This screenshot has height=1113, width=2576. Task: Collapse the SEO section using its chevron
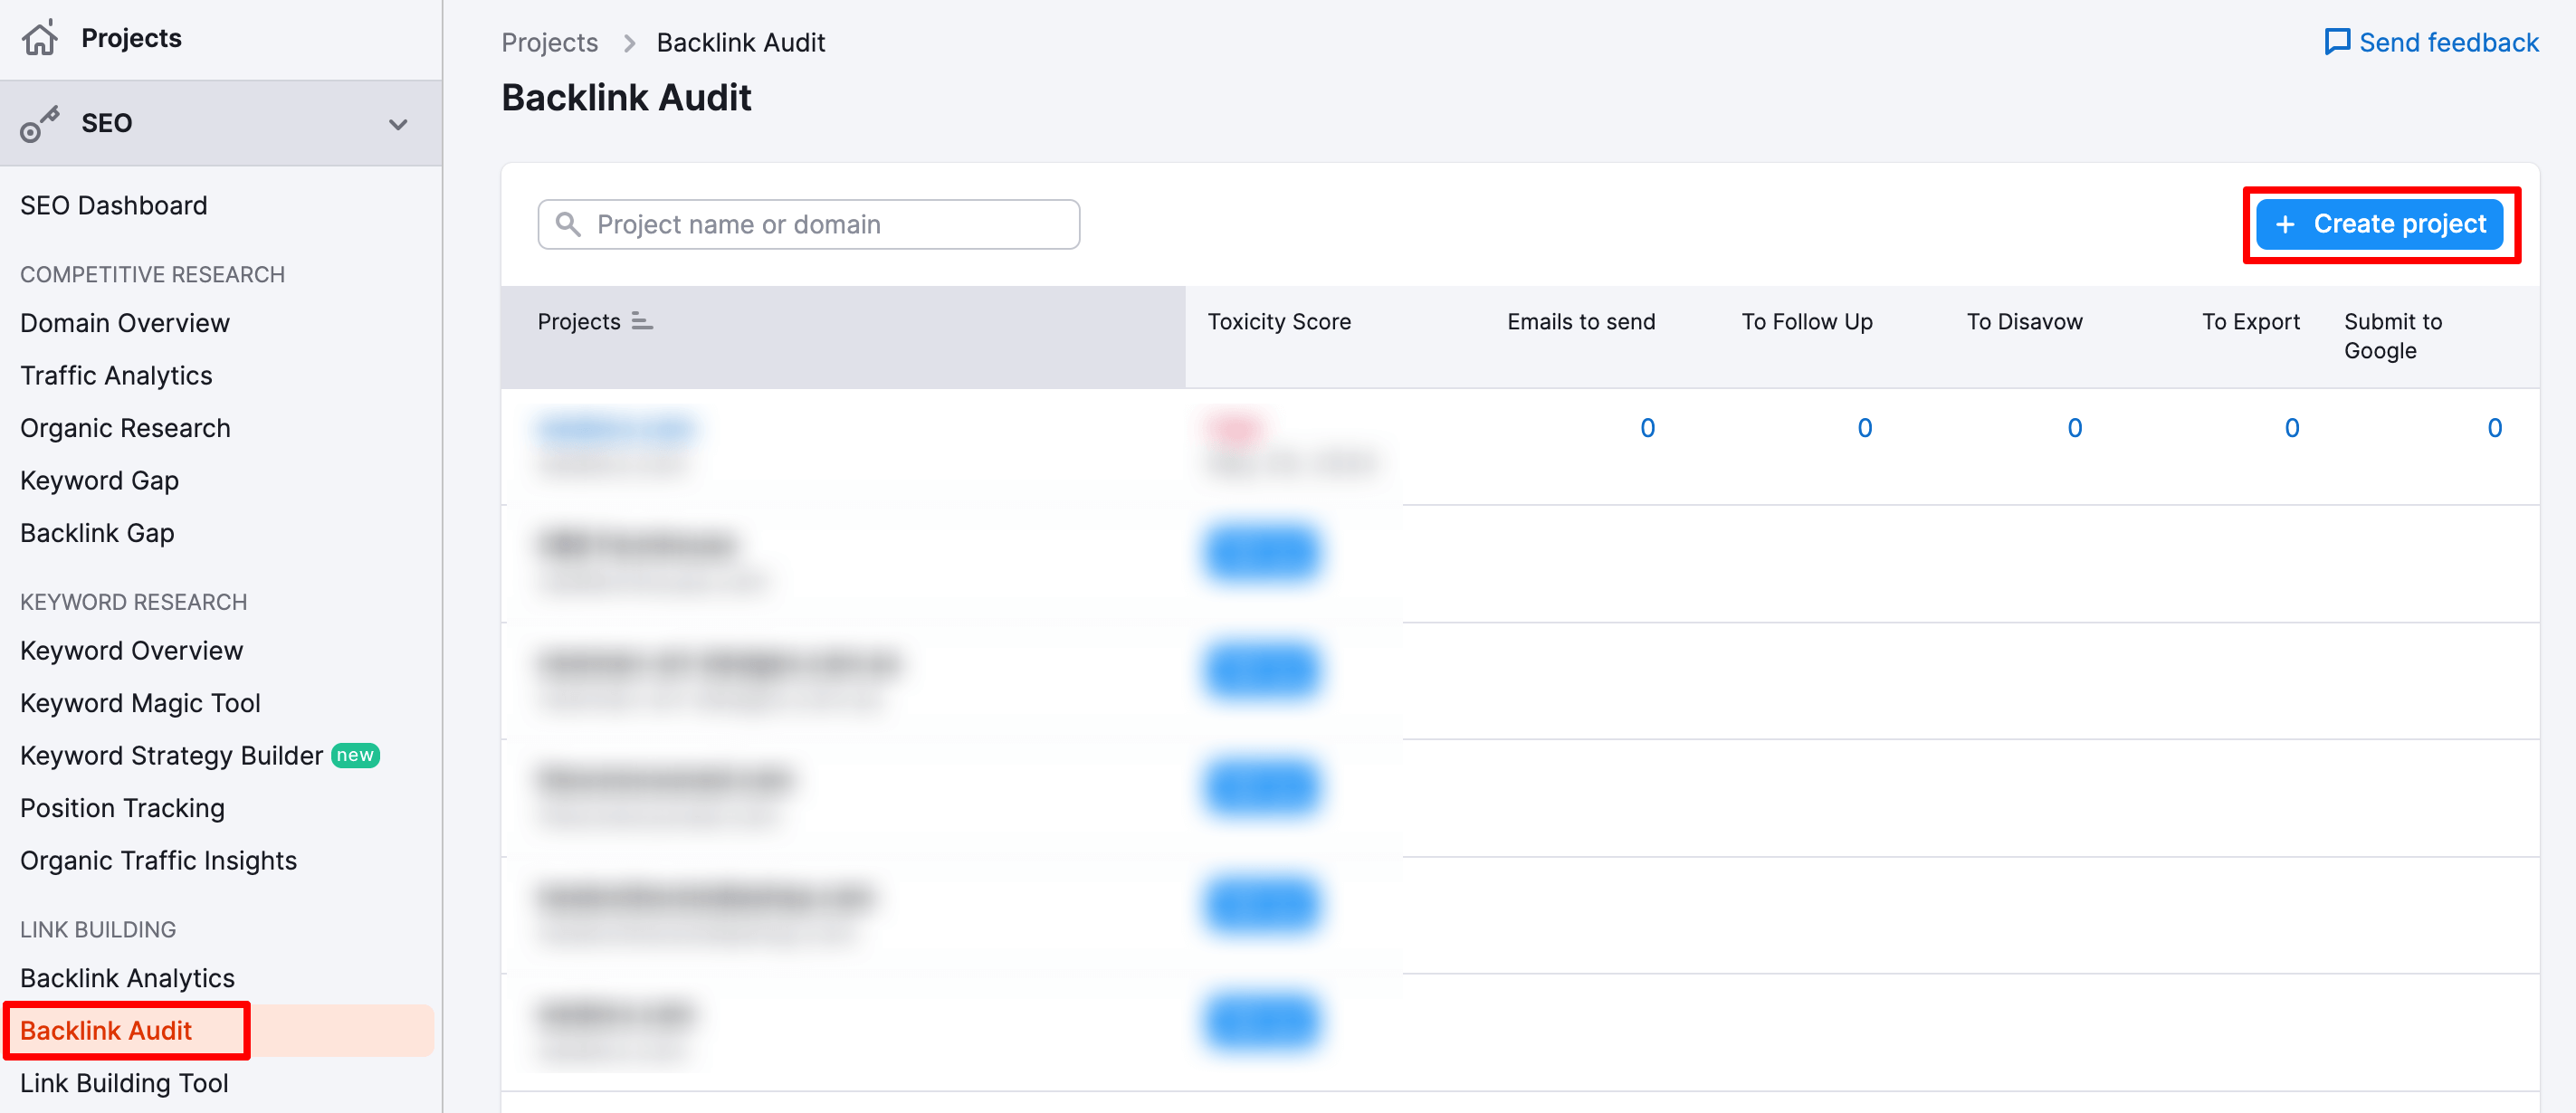click(x=398, y=124)
